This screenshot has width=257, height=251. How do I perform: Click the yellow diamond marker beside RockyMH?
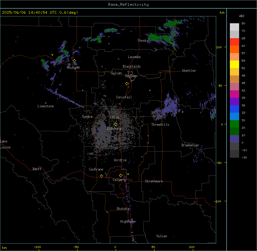(x=75, y=61)
